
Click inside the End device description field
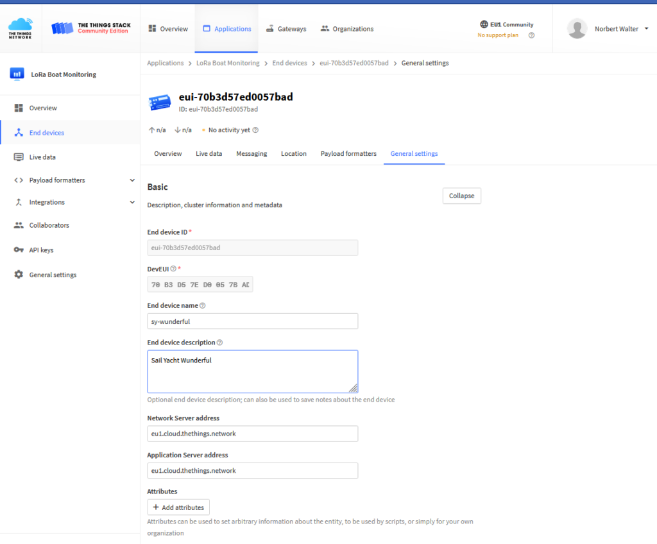click(x=252, y=371)
